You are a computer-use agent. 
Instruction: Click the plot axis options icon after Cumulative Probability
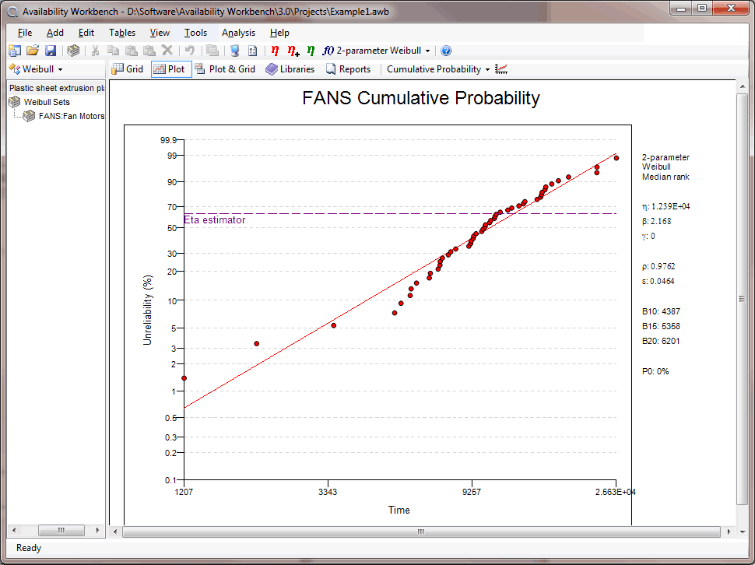pos(501,69)
